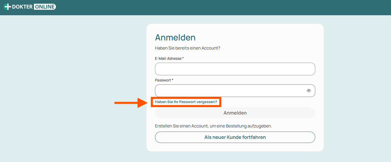This screenshot has width=391, height=162.
Task: Click 'Haben Sie bereits einen Account?' text
Action: pos(187,48)
